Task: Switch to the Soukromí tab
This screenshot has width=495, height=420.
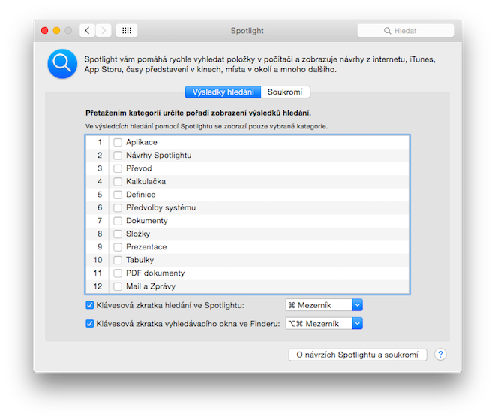Action: [285, 92]
